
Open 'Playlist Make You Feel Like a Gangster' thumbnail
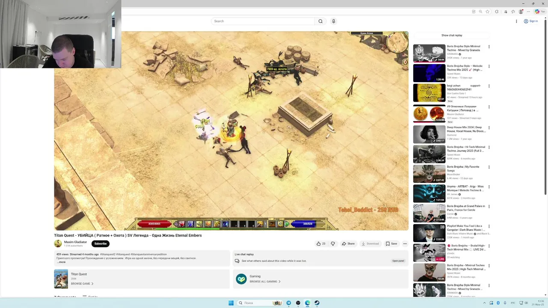tap(429, 233)
